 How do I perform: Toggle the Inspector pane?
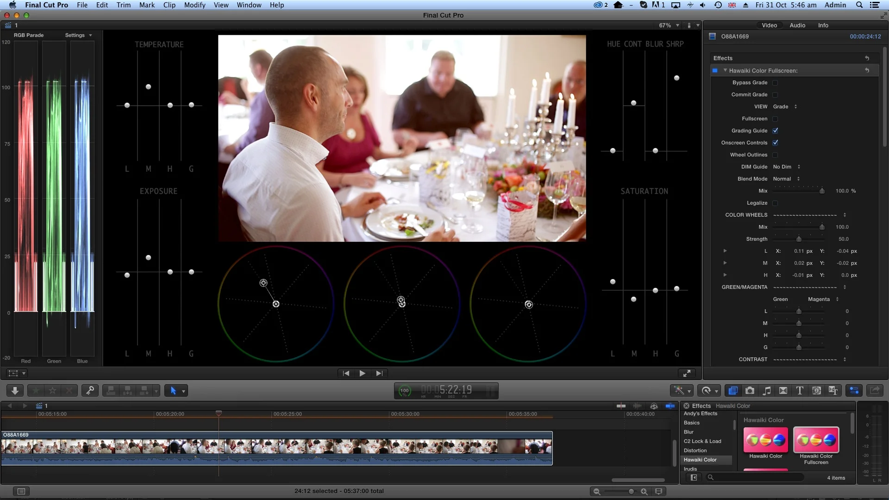pyautogui.click(x=854, y=391)
